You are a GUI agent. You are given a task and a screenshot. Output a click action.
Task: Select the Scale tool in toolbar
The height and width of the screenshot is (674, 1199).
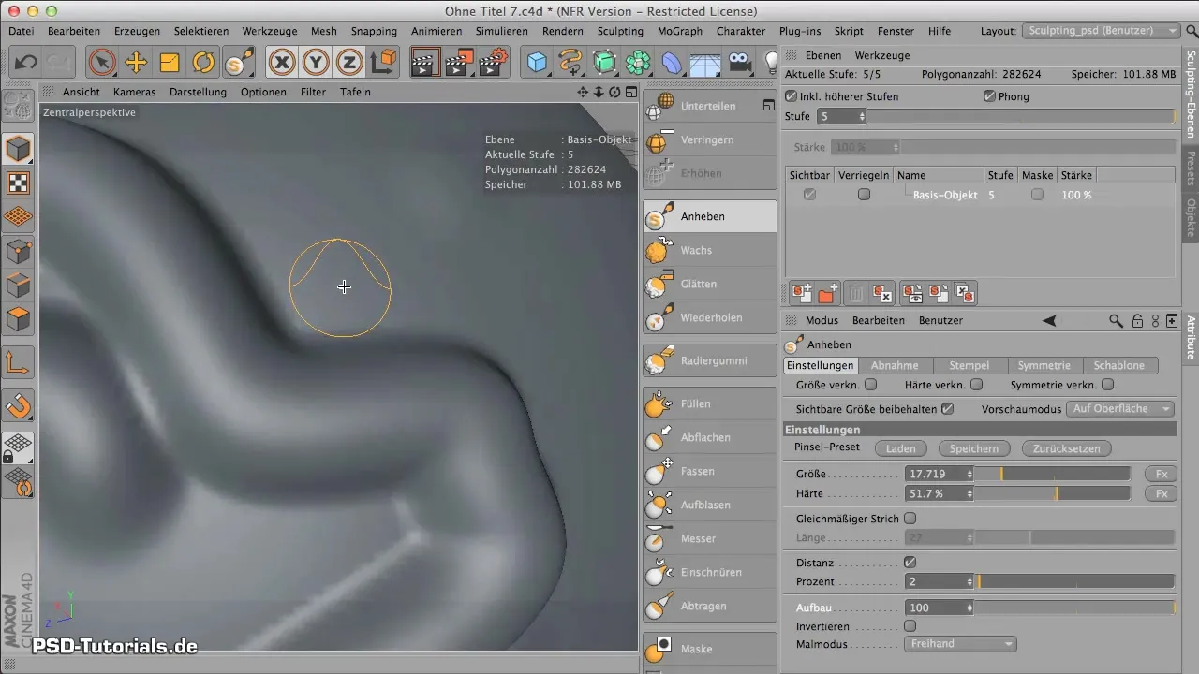coord(170,63)
